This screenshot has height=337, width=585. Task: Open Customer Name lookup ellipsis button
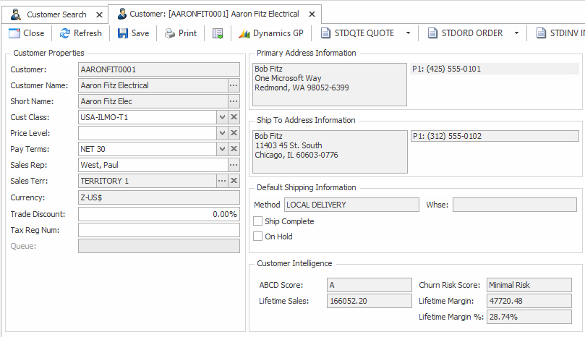(x=234, y=85)
